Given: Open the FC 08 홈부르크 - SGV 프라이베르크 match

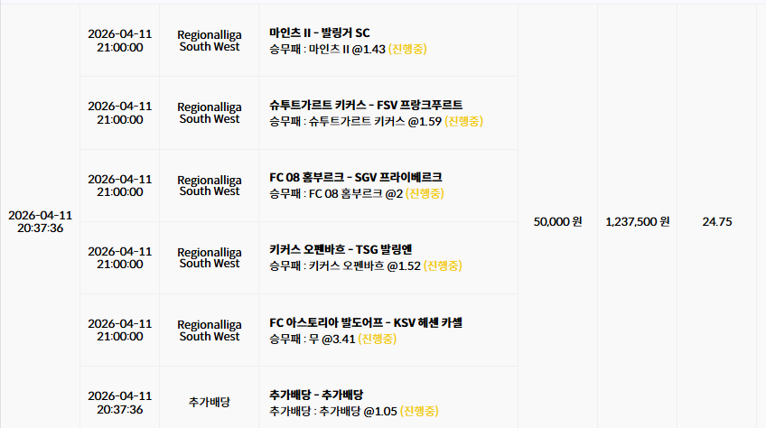Looking at the screenshot, I should pos(356,177).
